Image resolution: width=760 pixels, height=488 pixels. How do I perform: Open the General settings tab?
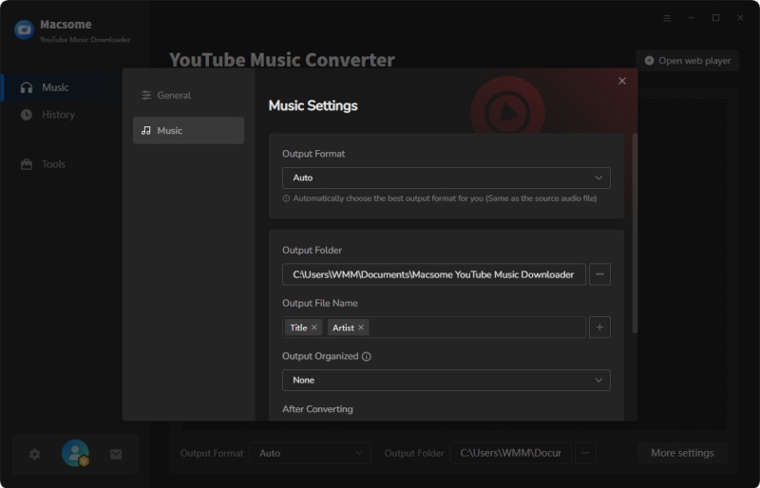[x=188, y=95]
